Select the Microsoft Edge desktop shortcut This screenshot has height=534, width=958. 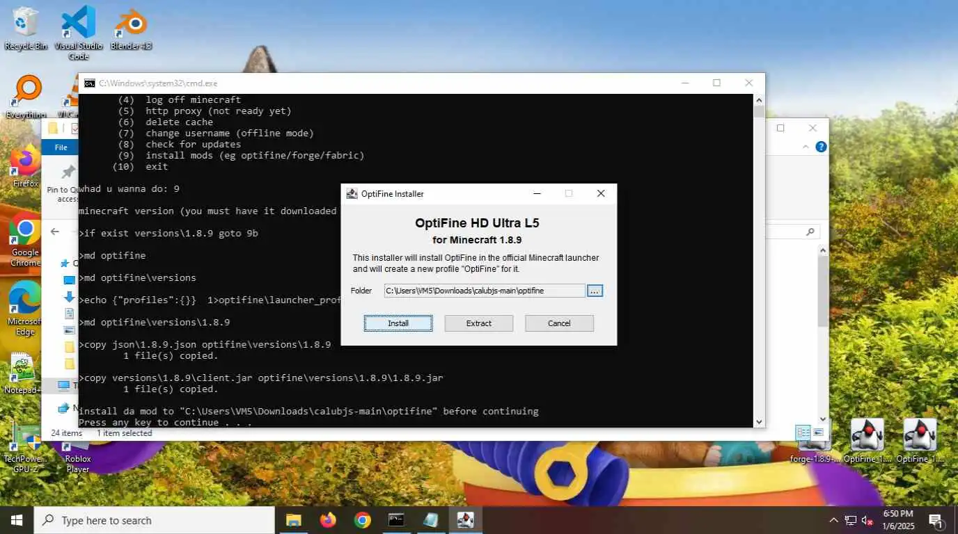[x=24, y=309]
